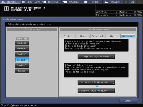Image resolution: width=143 pixels, height=107 pixels.
Task: Click the globe network icon
Action: [x=126, y=2]
